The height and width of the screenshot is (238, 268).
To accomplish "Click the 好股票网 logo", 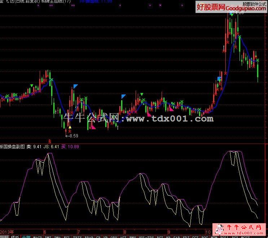I will [x=211, y=7].
